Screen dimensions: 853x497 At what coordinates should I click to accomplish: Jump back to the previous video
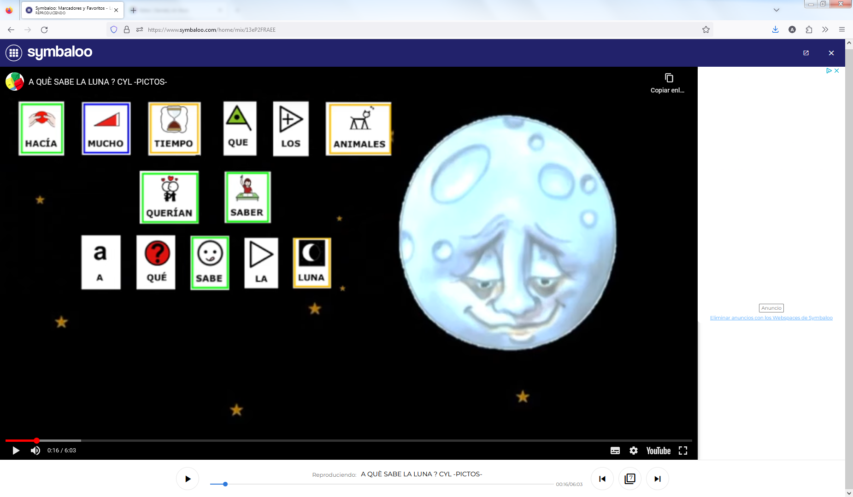pos(602,479)
